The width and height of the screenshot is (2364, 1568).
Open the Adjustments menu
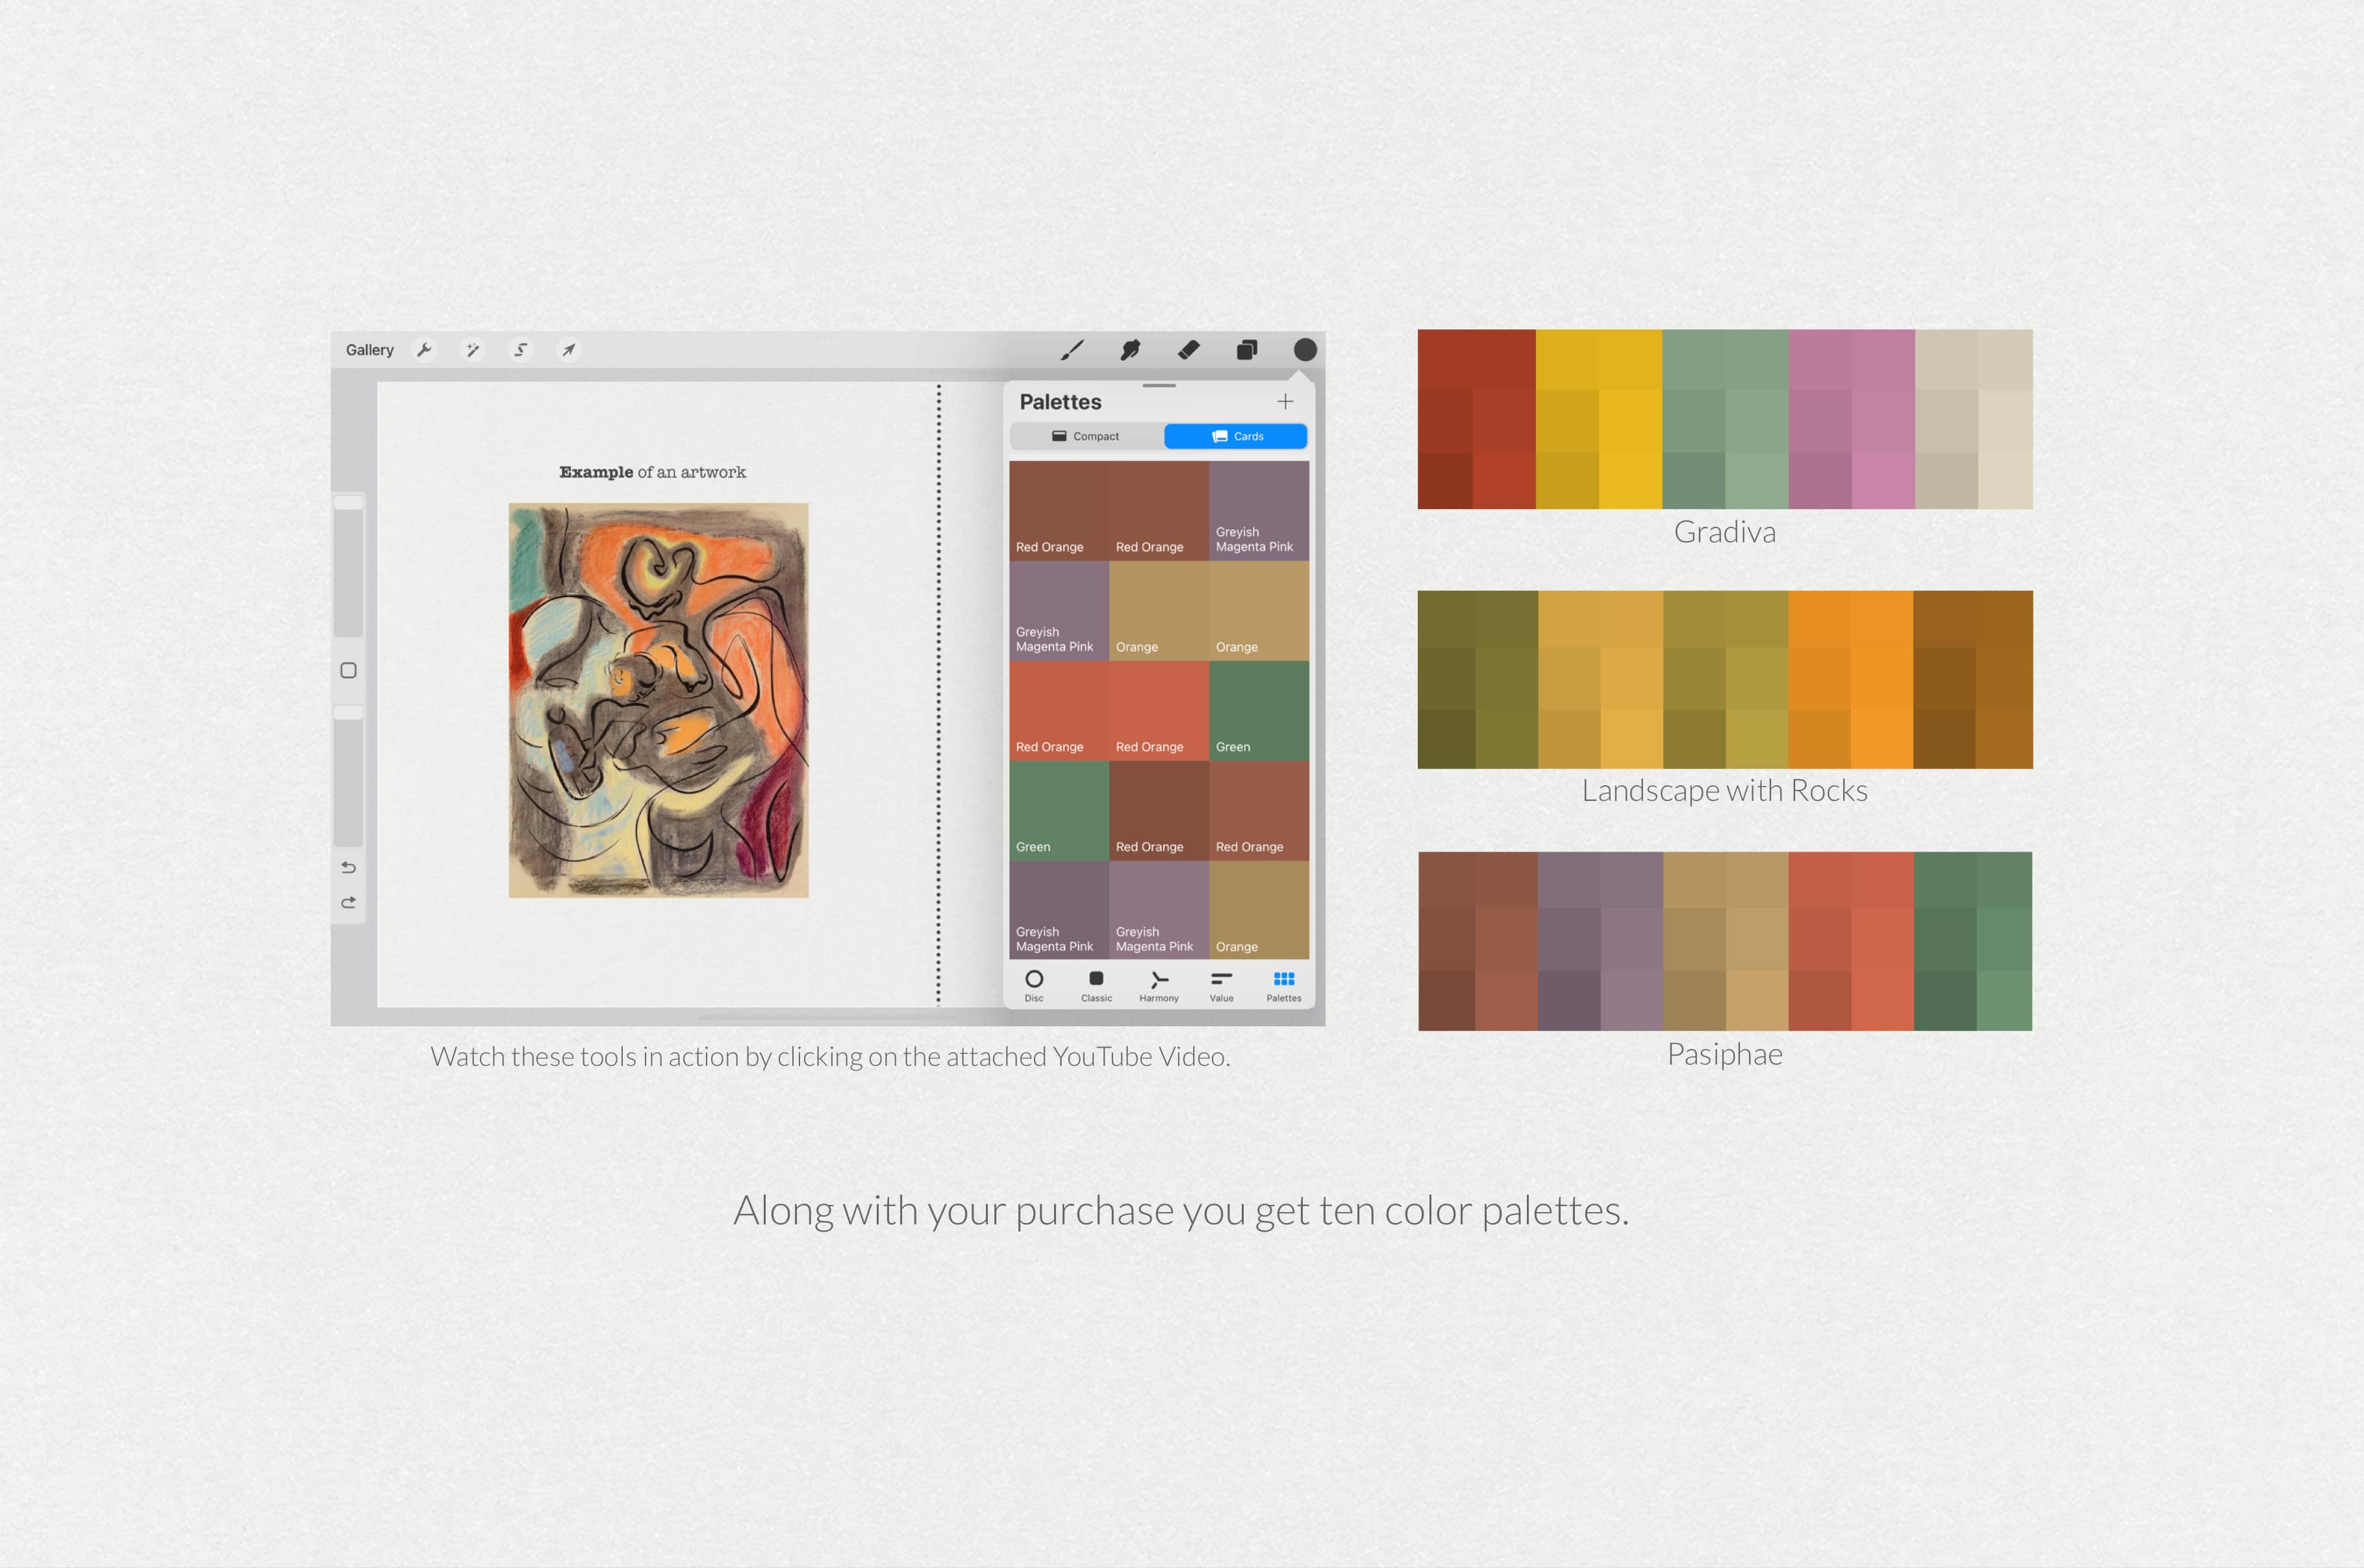473,349
